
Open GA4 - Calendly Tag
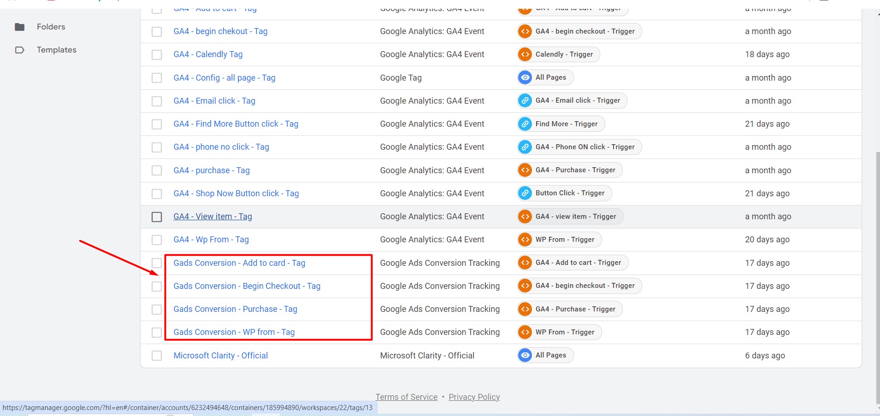click(x=208, y=54)
